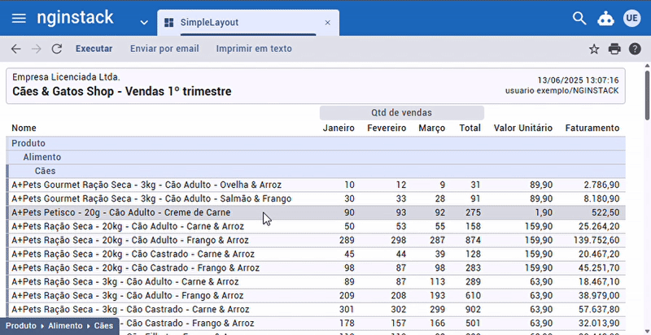Expand dropdown next to nginstack logo
The width and height of the screenshot is (651, 335).
pos(144,22)
